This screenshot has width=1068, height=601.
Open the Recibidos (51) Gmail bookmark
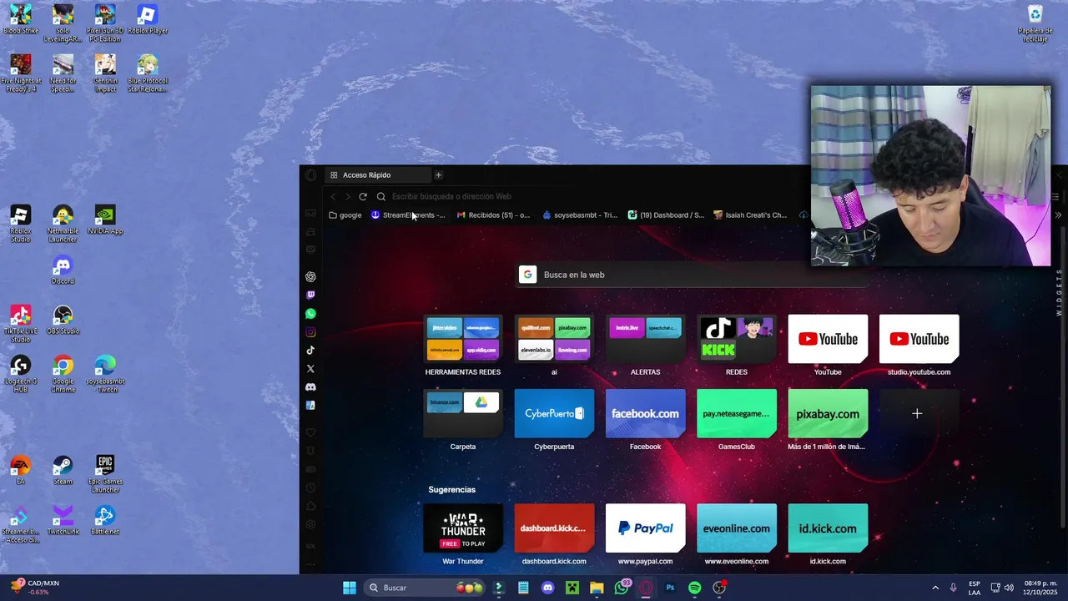point(493,215)
